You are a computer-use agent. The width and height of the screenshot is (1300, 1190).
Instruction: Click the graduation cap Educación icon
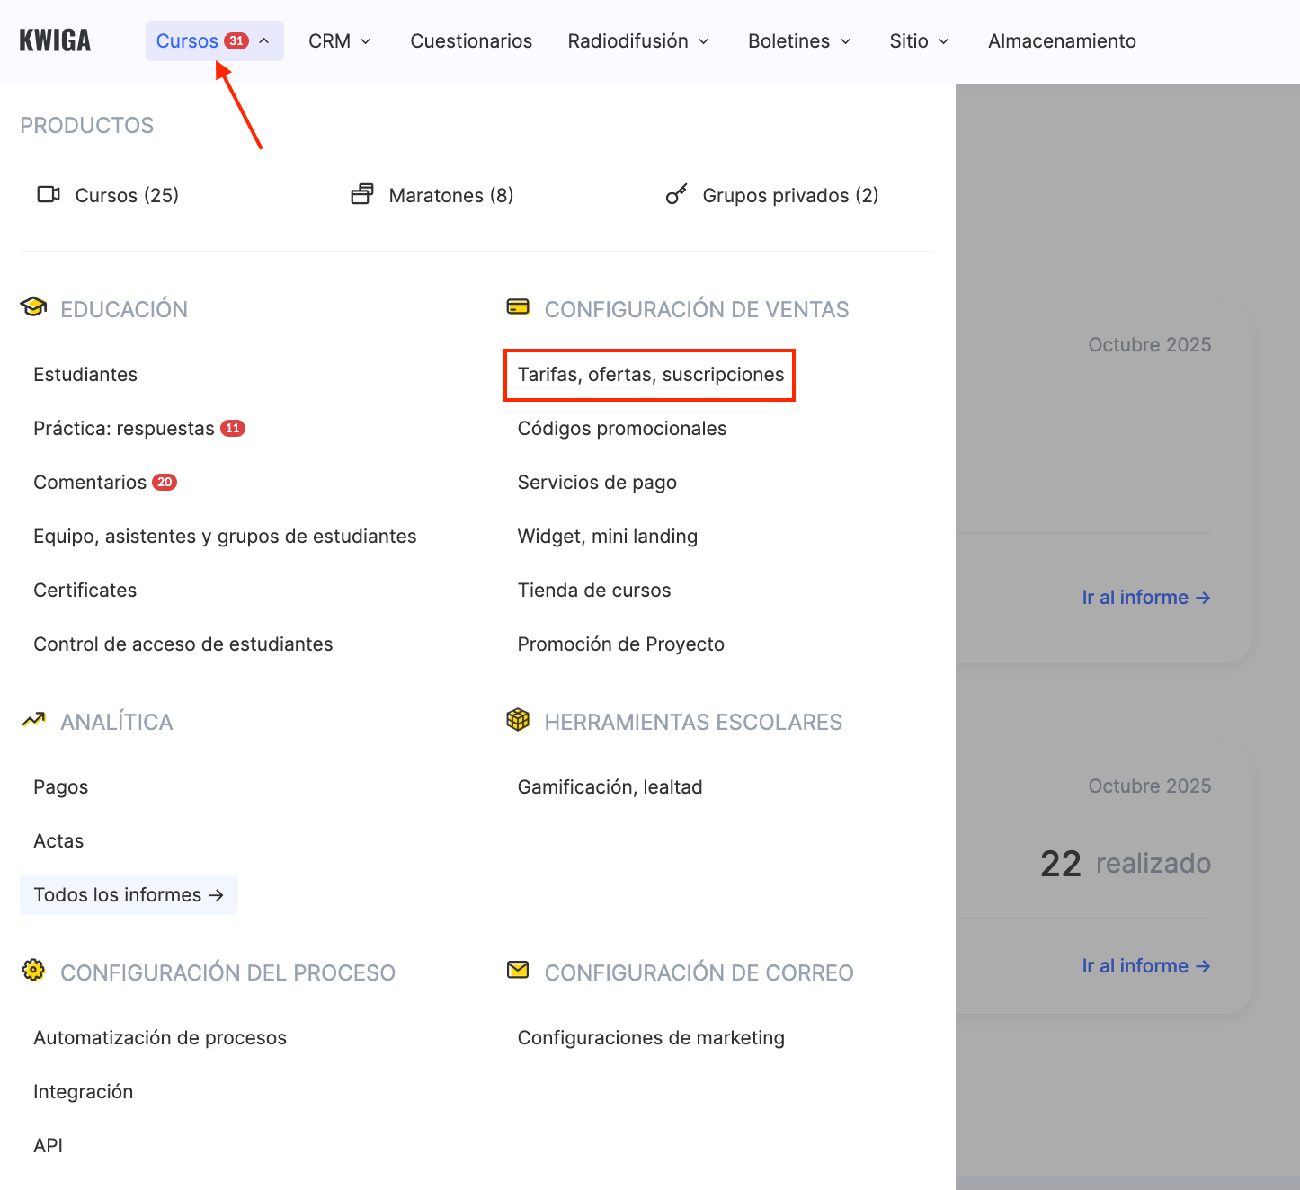(x=33, y=308)
